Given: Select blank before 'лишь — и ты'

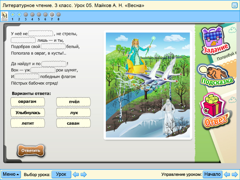Looking at the screenshot, I should (23, 40).
